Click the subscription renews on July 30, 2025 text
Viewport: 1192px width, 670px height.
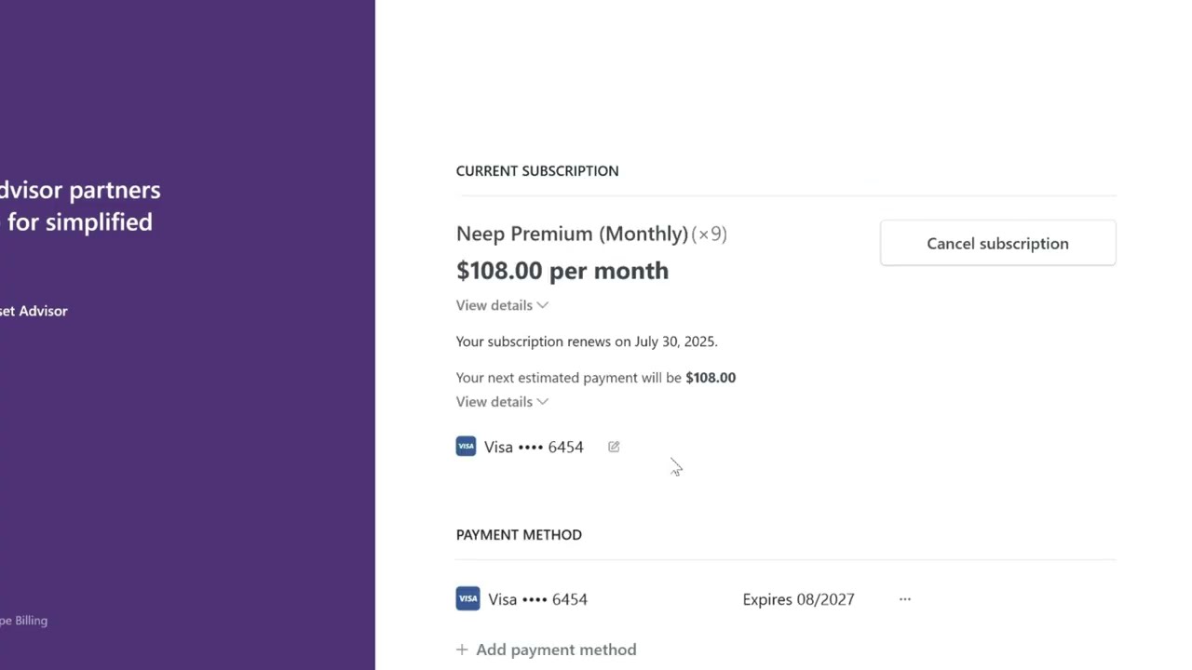click(x=587, y=342)
